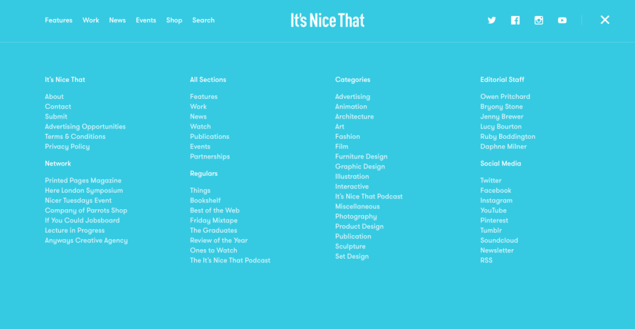Select the Interactive category
Viewport: 635px width, 329px height.
pyautogui.click(x=352, y=186)
